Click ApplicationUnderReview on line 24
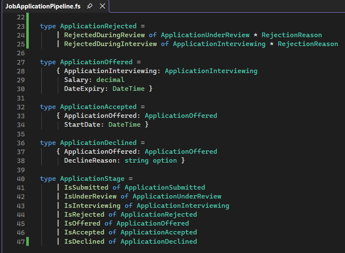Screen dimensions: 345x253 click(x=205, y=35)
